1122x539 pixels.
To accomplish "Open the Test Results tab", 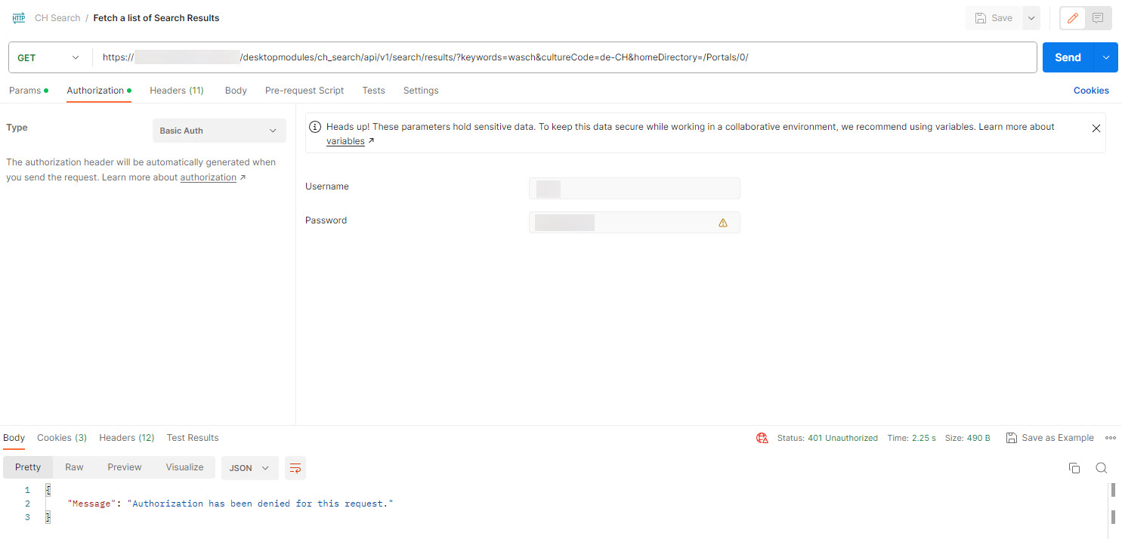I will click(x=193, y=438).
